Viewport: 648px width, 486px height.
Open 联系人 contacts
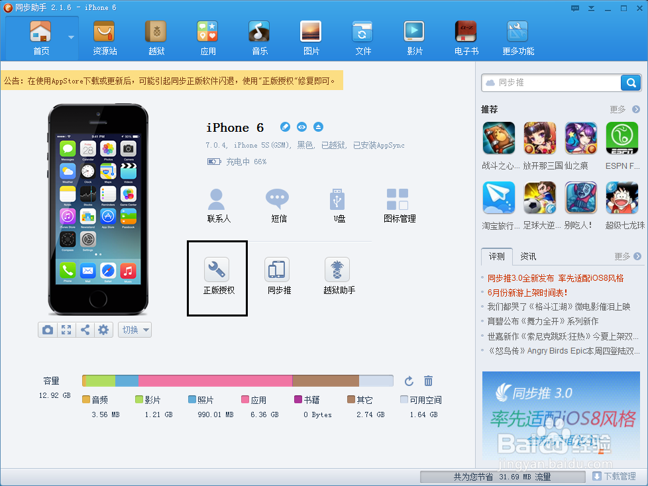pos(218,206)
